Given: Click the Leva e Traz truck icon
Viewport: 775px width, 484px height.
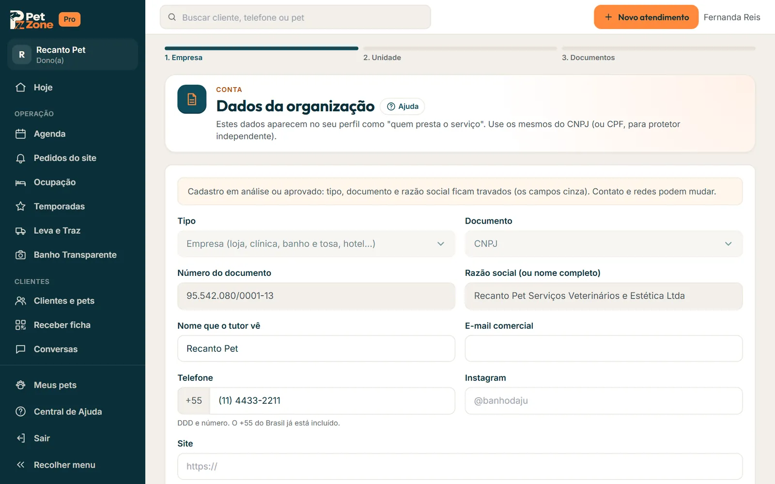Looking at the screenshot, I should 20,231.
